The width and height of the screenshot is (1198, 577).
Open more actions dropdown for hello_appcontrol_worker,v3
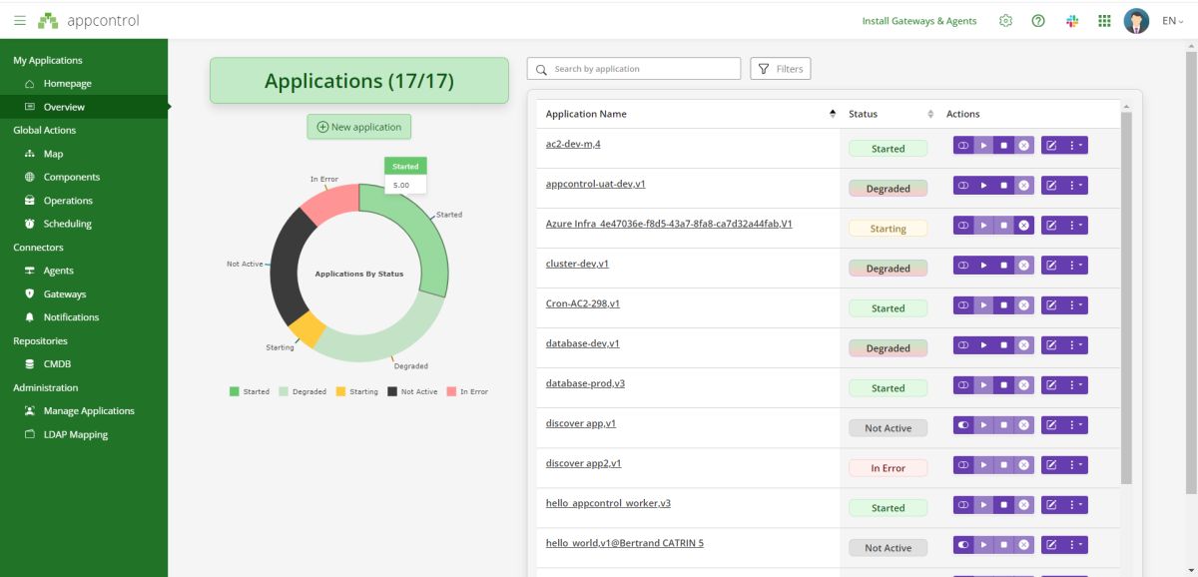(x=1075, y=505)
